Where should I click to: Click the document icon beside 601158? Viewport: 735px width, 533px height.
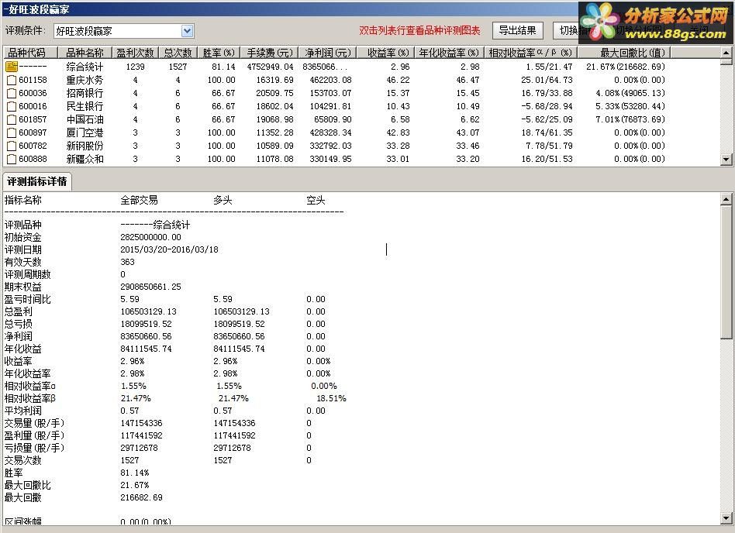click(x=12, y=80)
